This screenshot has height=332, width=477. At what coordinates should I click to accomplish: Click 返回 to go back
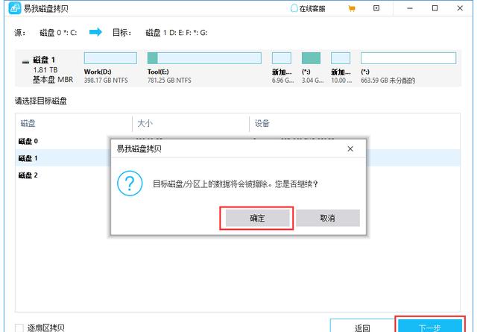click(361, 327)
